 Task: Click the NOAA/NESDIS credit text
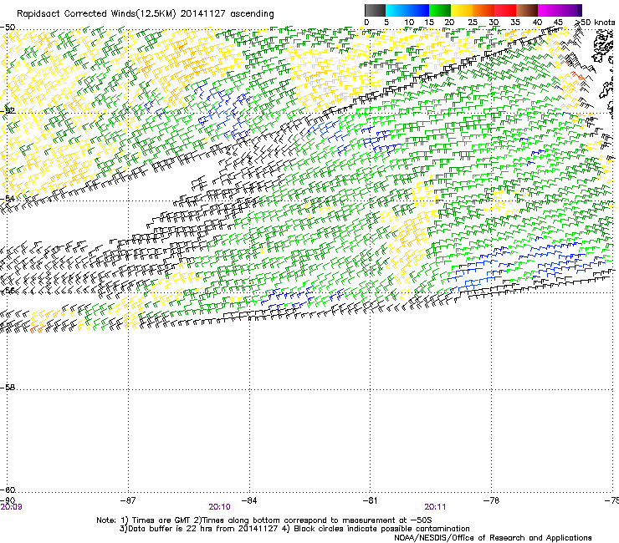(x=493, y=538)
